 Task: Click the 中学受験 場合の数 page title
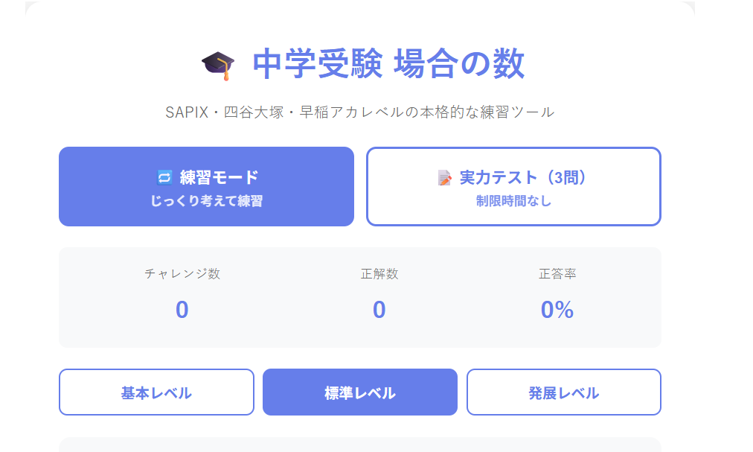tap(387, 63)
